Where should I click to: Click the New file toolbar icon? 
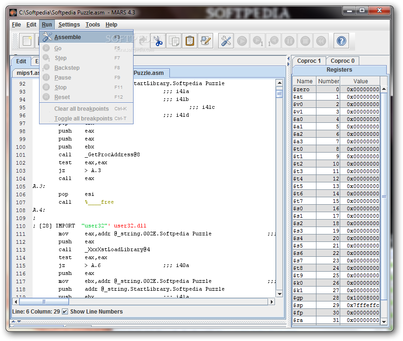point(27,41)
